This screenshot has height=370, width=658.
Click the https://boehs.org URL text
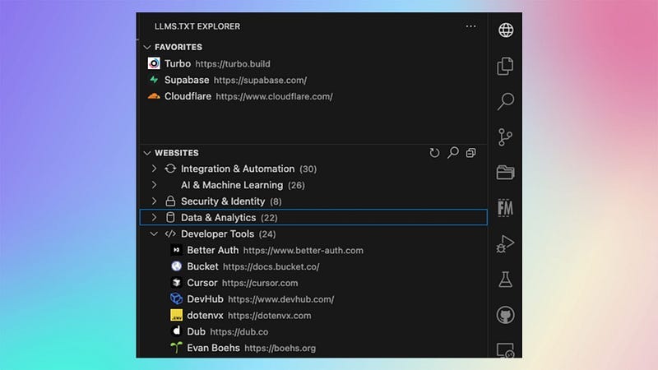pyautogui.click(x=280, y=348)
